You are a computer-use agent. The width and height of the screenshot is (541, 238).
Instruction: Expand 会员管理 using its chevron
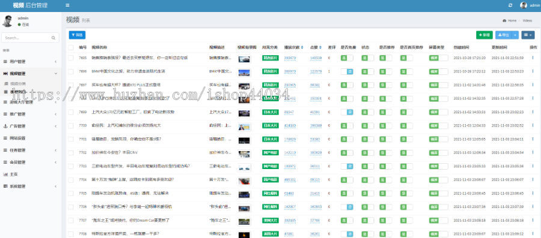coord(55,162)
